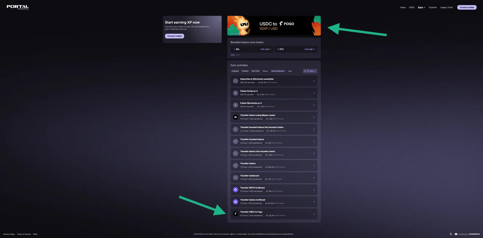Open the XP value sort dropdown
This screenshot has height=238, width=483.
click(x=310, y=71)
